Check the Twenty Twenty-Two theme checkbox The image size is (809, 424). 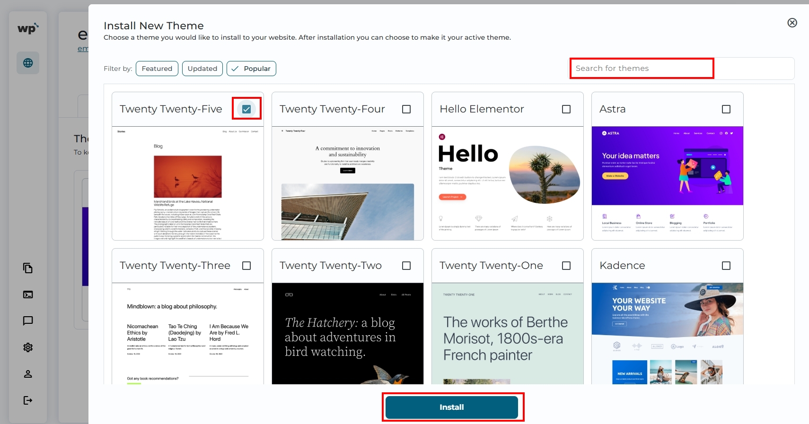pos(406,266)
